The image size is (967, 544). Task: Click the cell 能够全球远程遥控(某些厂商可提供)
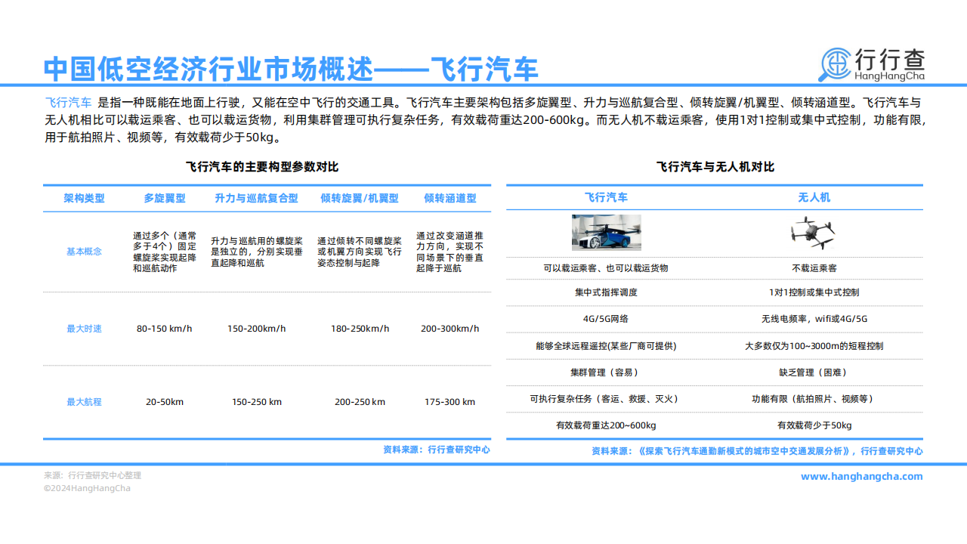pos(606,346)
